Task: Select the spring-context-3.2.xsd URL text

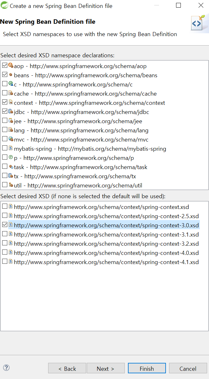Action: 106,243
